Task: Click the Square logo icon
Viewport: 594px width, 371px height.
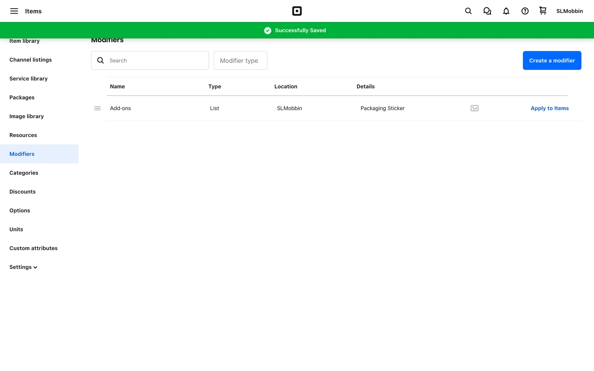Action: click(x=297, y=11)
